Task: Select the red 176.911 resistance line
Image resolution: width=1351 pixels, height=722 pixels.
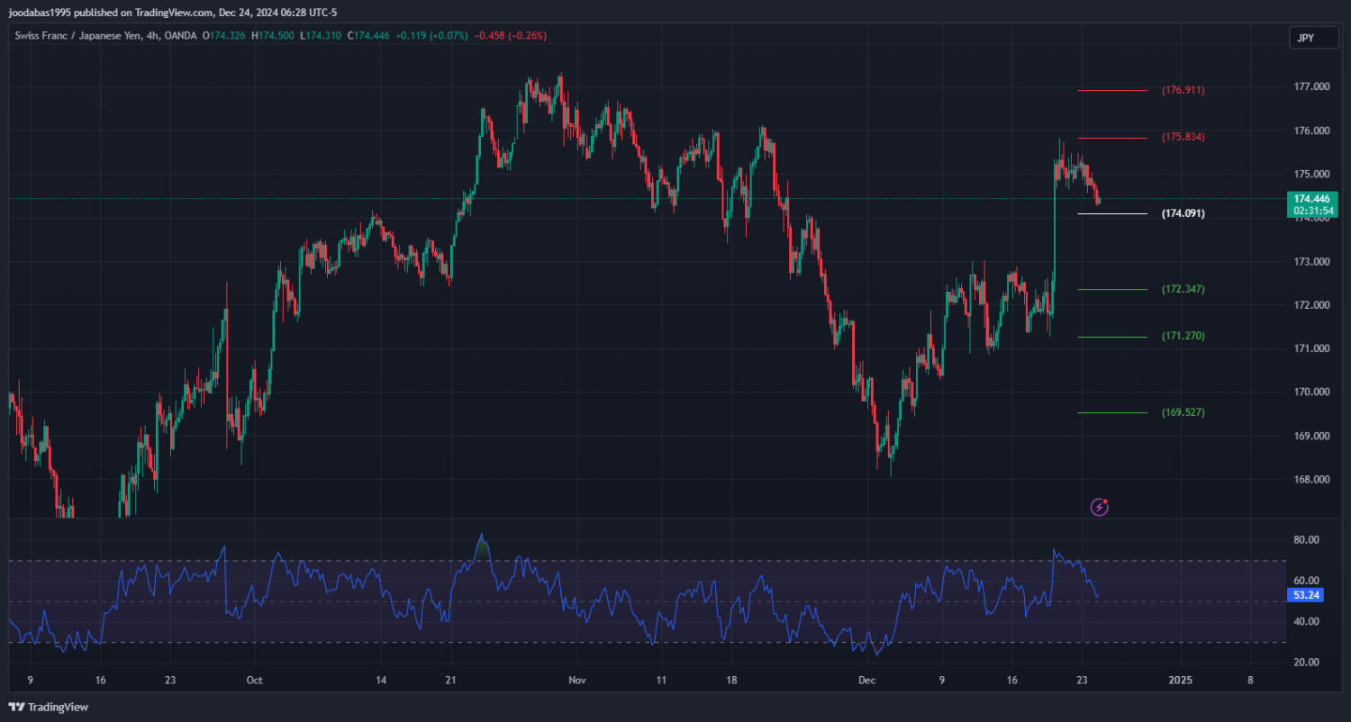Action: click(1112, 90)
